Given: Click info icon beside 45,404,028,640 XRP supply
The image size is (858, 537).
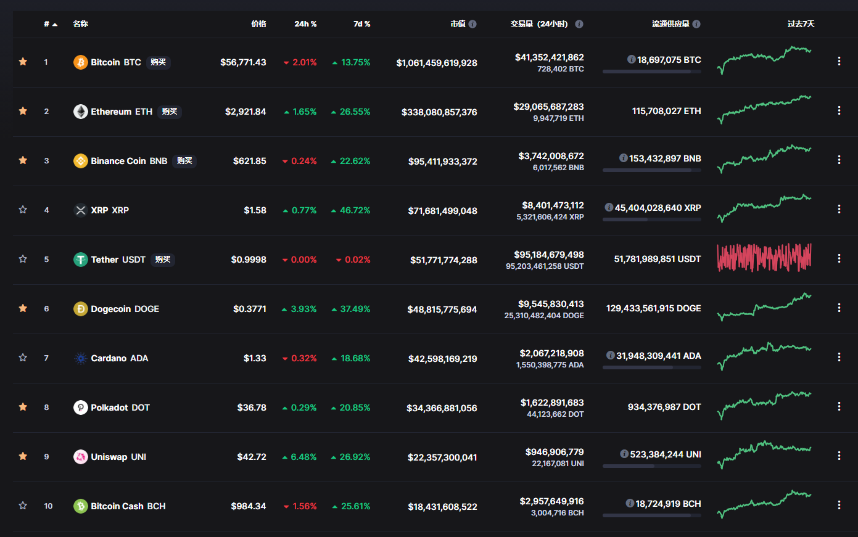Looking at the screenshot, I should [609, 207].
